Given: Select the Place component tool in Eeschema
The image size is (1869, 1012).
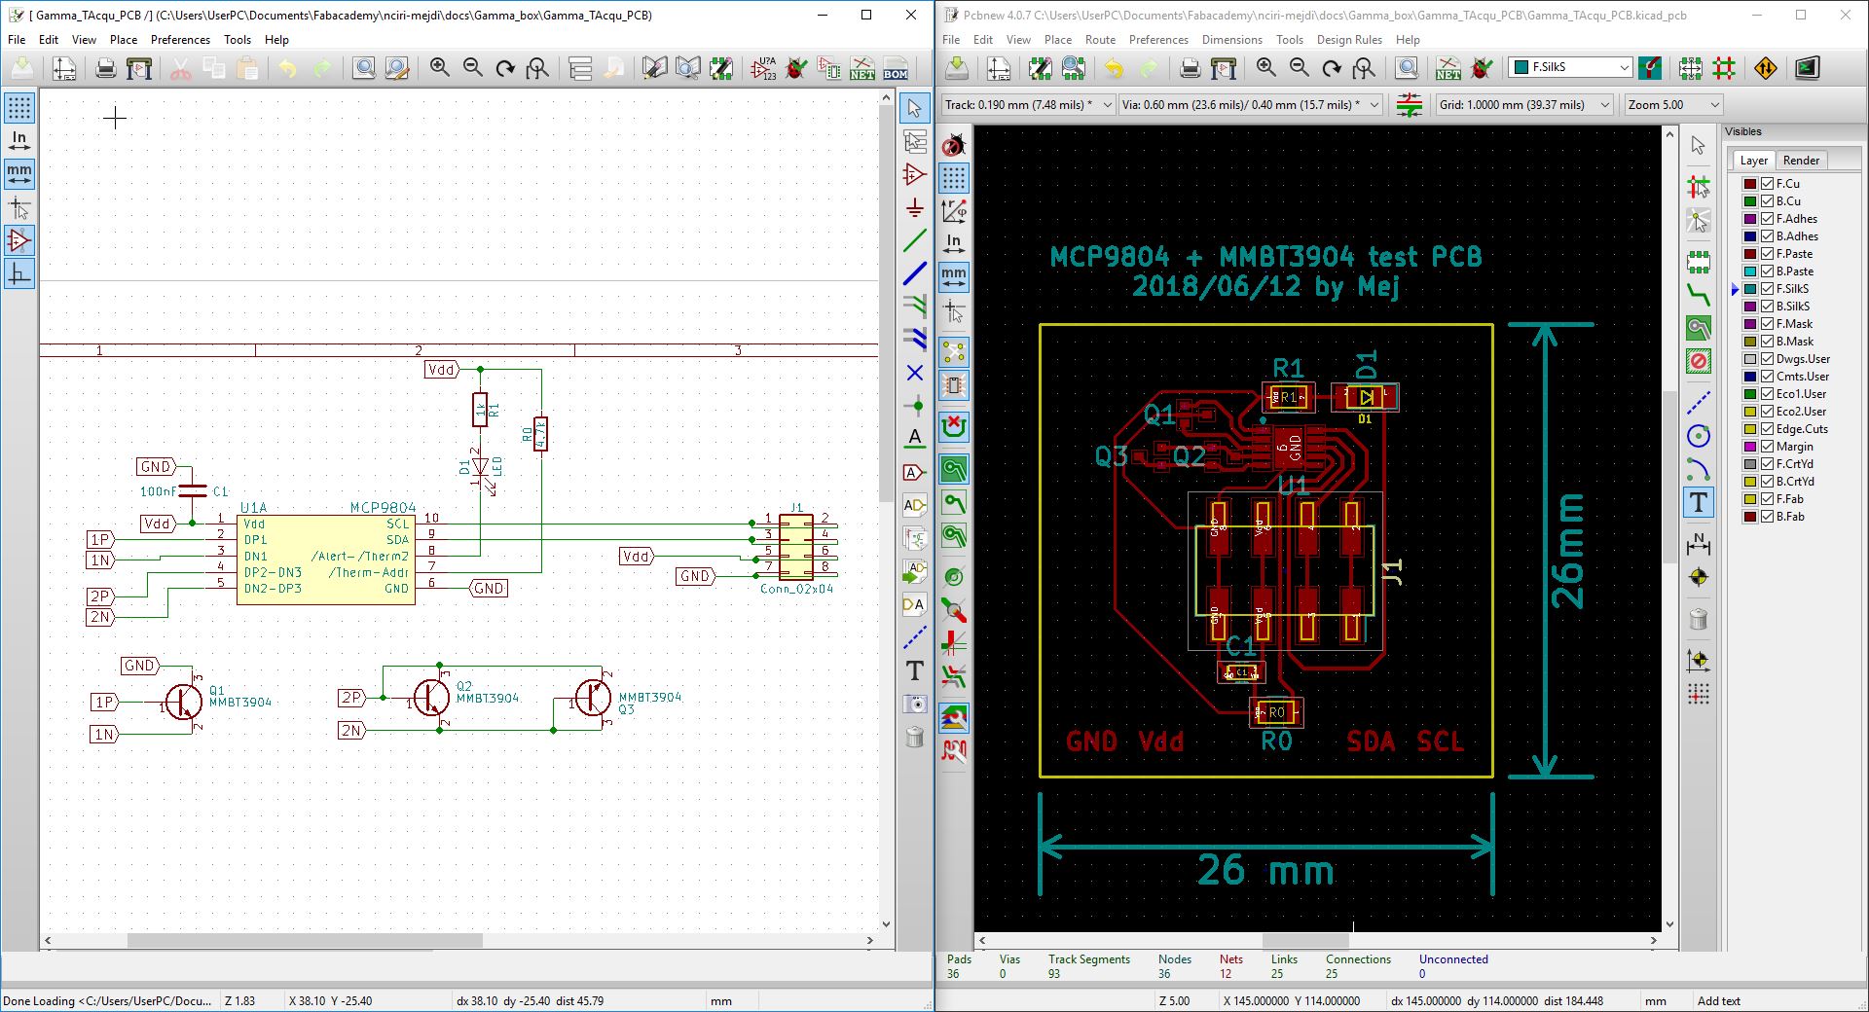Looking at the screenshot, I should 914,174.
